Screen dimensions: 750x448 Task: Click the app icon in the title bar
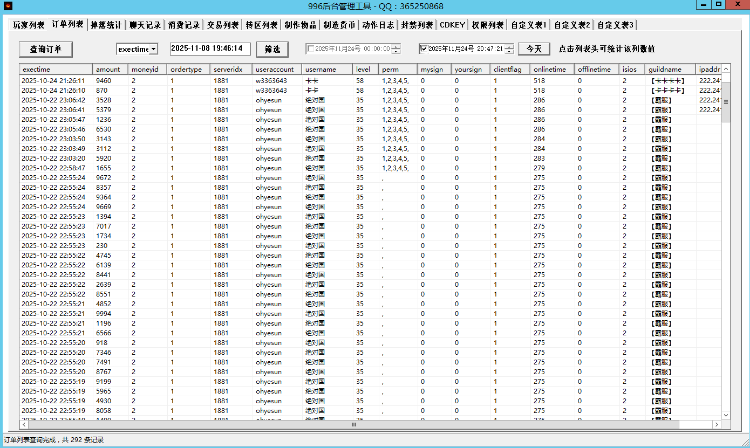coord(8,6)
